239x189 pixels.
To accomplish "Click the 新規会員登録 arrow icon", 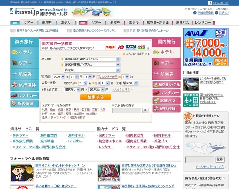I will [x=195, y=13].
